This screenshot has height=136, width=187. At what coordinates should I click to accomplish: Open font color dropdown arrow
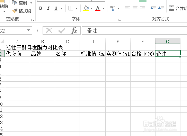pos(104,8)
